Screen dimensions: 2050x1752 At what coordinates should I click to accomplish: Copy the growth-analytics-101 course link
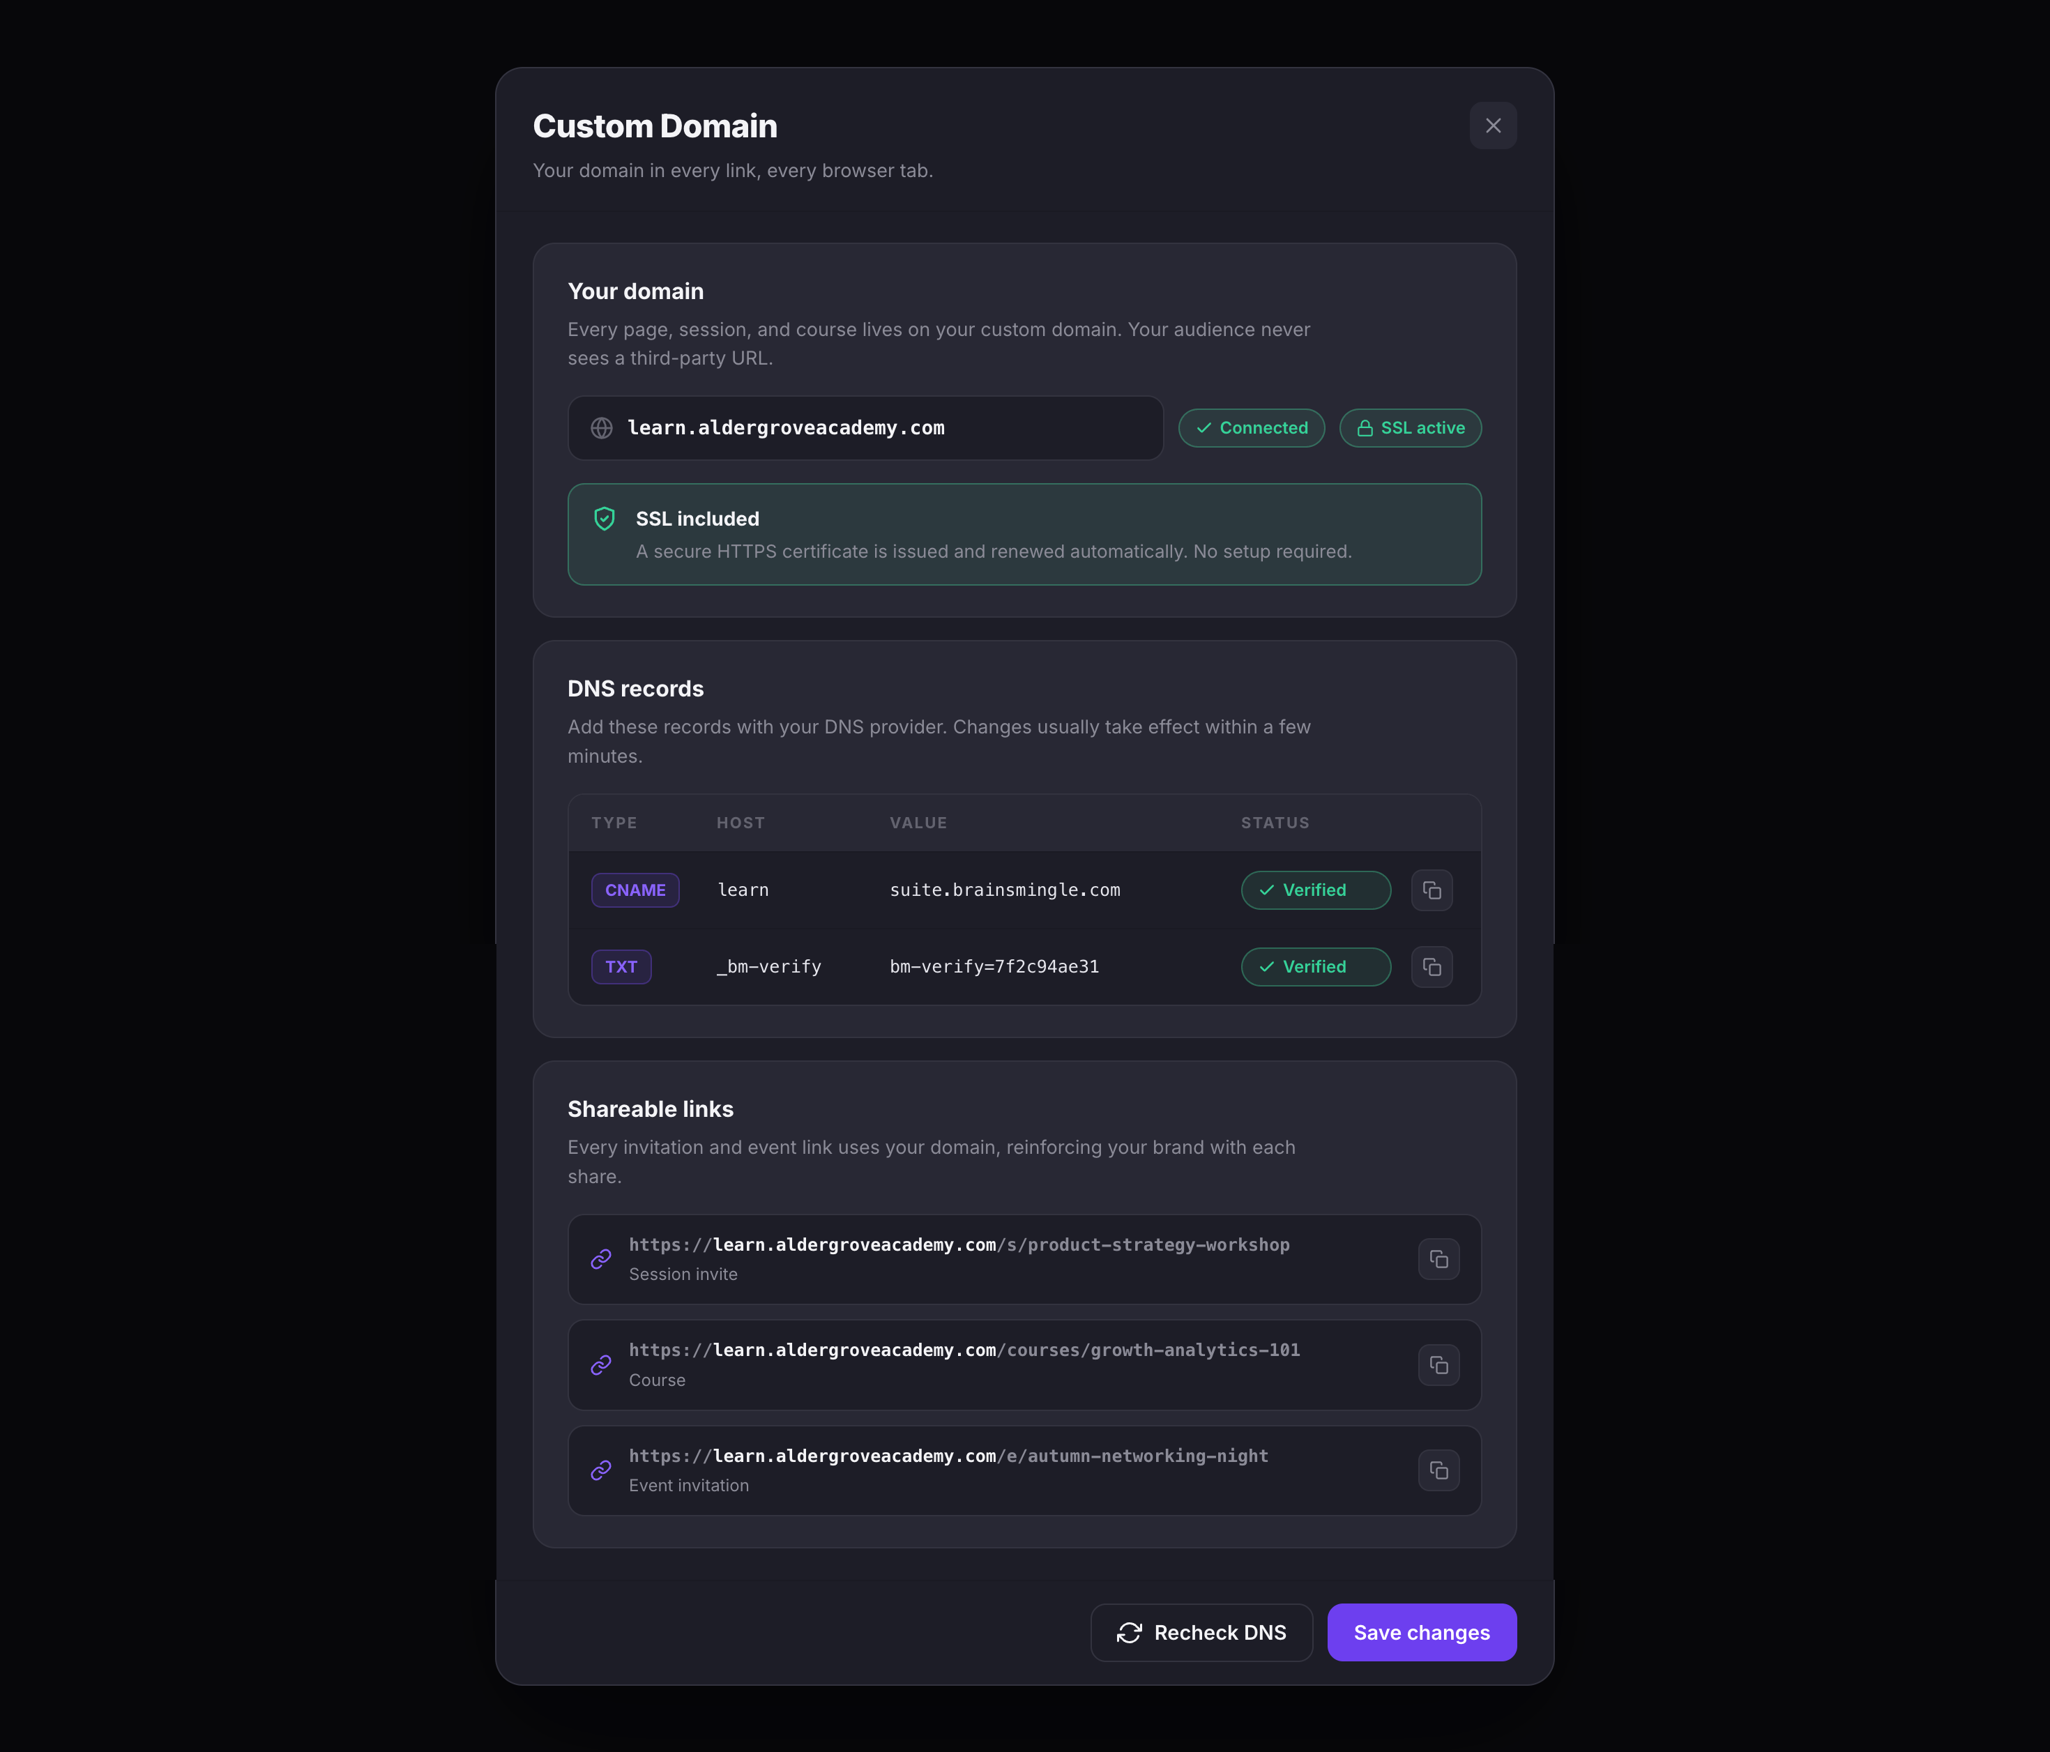[x=1438, y=1365]
